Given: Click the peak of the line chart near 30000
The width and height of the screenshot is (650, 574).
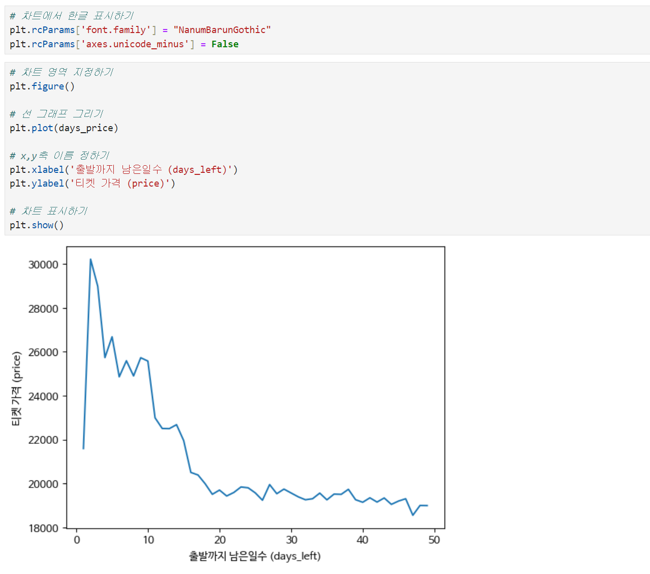Looking at the screenshot, I should pos(90,259).
